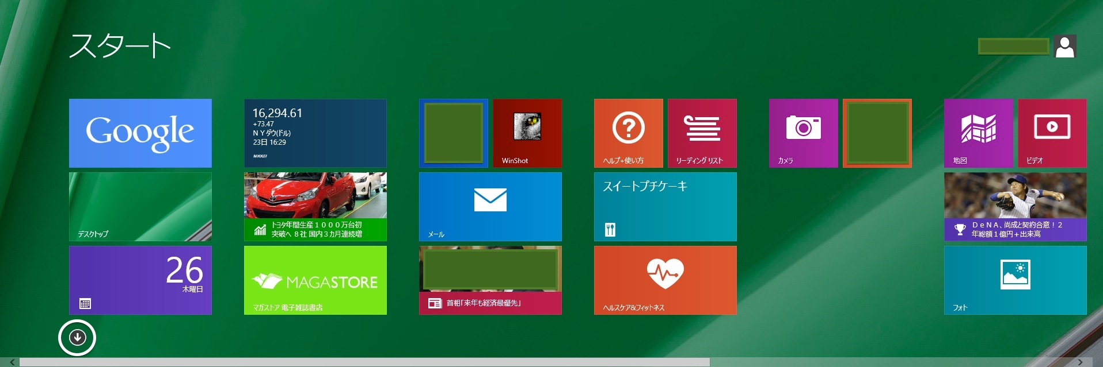Launch the カメラ tile
This screenshot has width=1103, height=367.
[x=804, y=133]
